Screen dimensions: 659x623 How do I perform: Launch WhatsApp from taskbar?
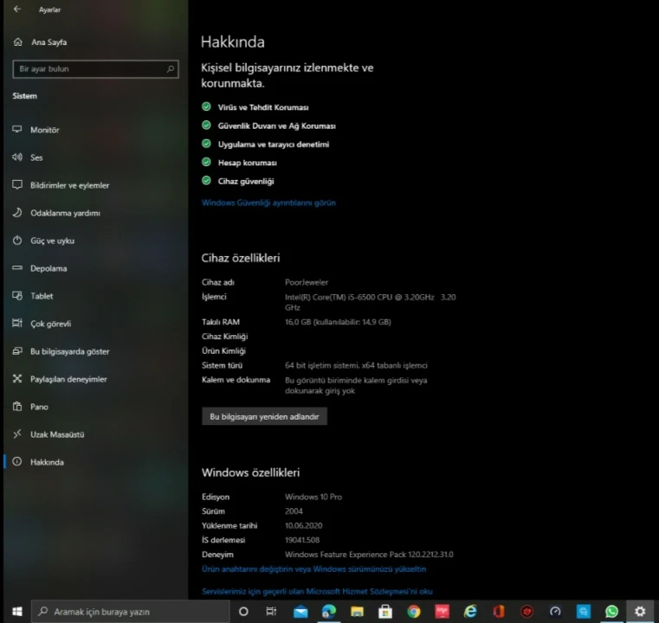click(x=611, y=612)
